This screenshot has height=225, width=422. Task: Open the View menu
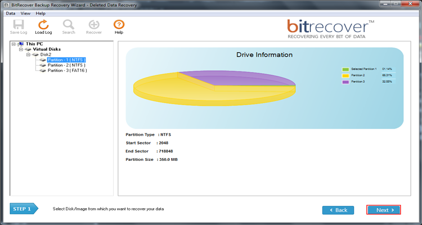click(x=25, y=13)
